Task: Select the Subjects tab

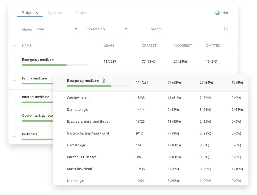Action: (x=30, y=13)
